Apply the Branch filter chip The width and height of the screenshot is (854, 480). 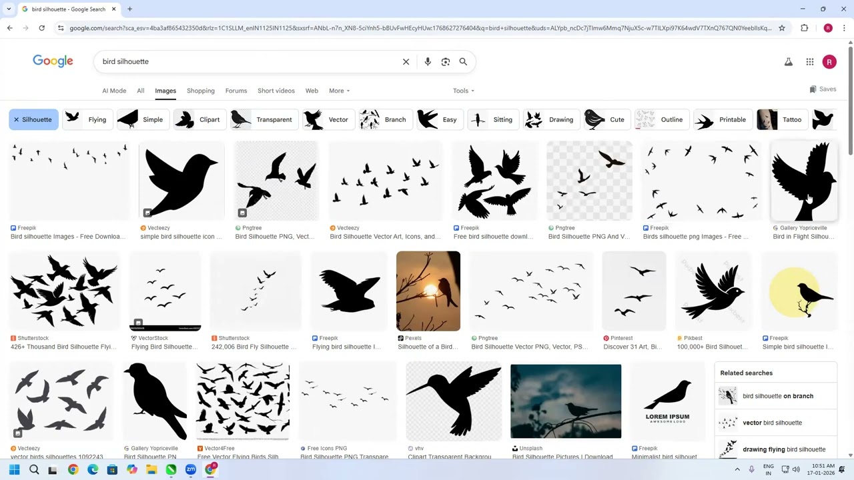[385, 120]
